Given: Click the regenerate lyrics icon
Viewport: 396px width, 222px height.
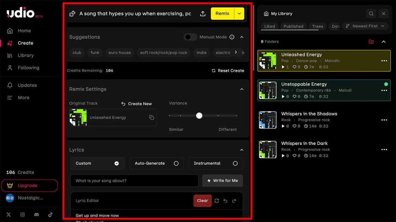Looking at the screenshot, I should pos(217,200).
